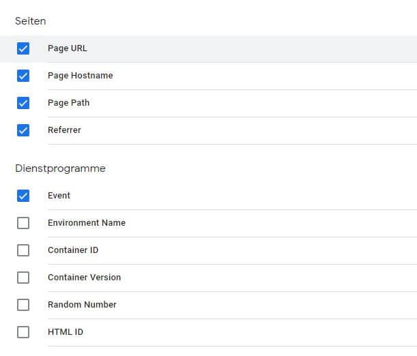Viewport: 417px width, 356px height.
Task: Check the Container Version checkbox
Action: coord(23,278)
